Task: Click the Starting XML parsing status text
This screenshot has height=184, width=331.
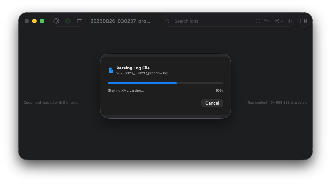Action: (126, 90)
